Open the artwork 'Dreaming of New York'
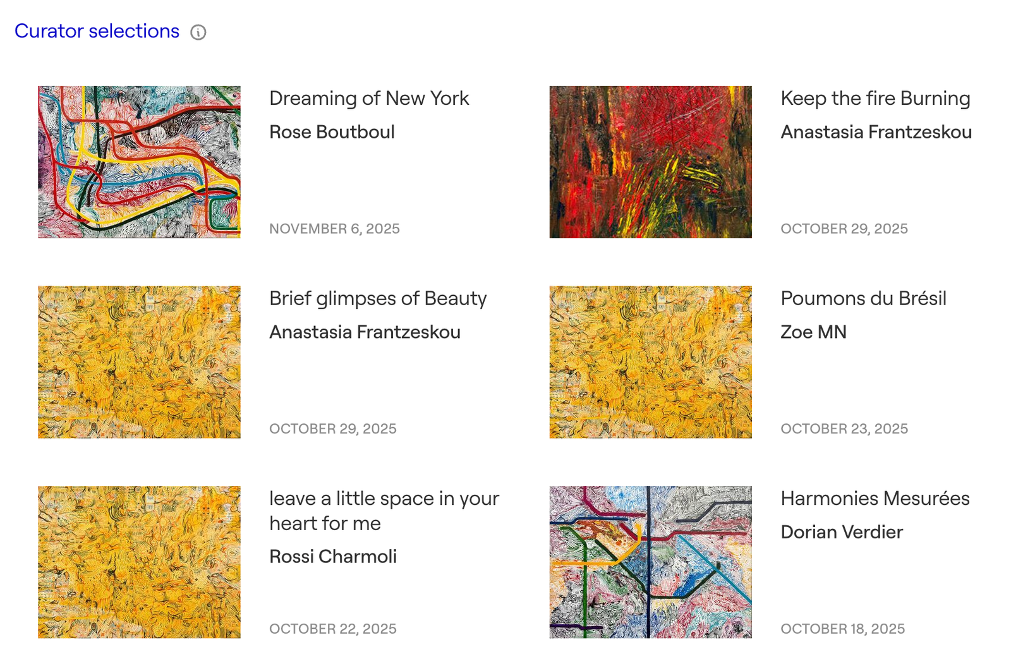Image resolution: width=1011 pixels, height=654 pixels. pos(369,99)
